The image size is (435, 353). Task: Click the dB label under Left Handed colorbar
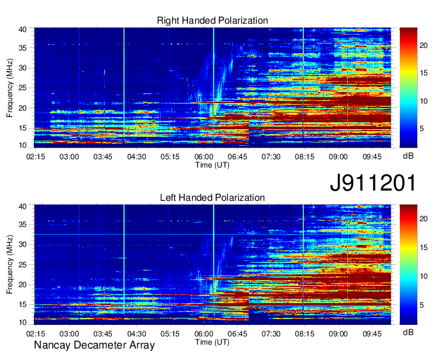tap(408, 332)
